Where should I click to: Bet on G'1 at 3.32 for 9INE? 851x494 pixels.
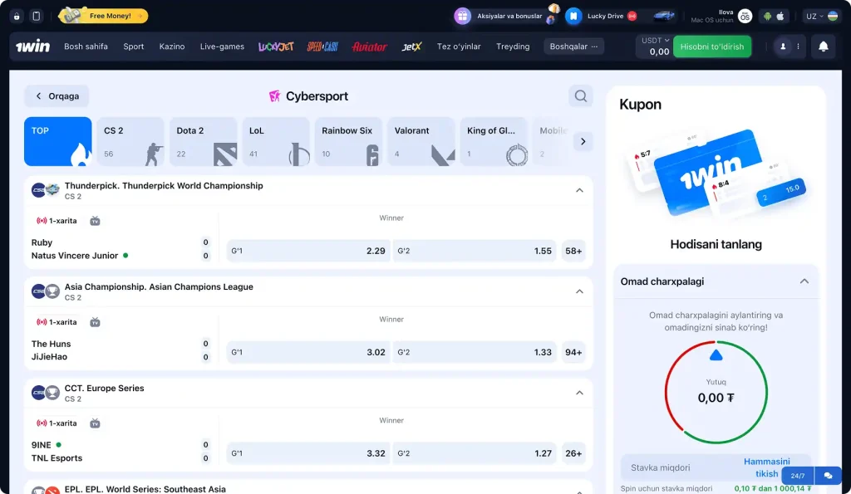pos(308,453)
